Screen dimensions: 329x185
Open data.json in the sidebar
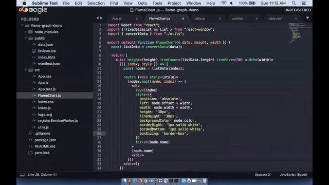[x=46, y=45]
